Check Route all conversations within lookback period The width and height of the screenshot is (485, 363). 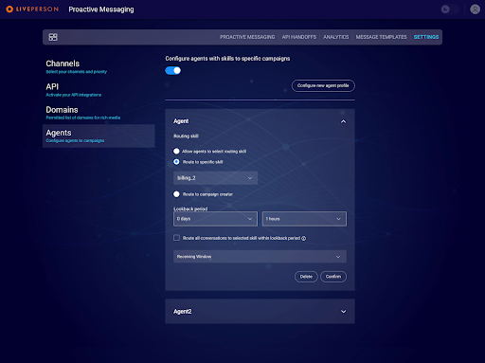[x=176, y=238]
